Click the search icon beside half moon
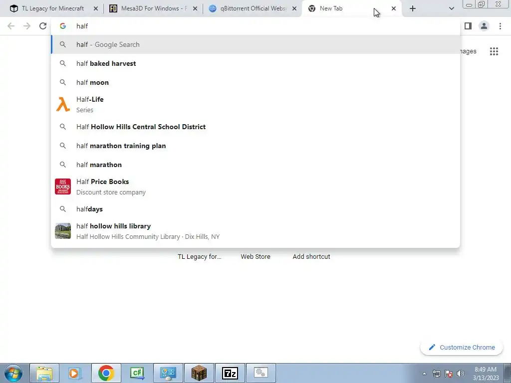 pyautogui.click(x=63, y=82)
